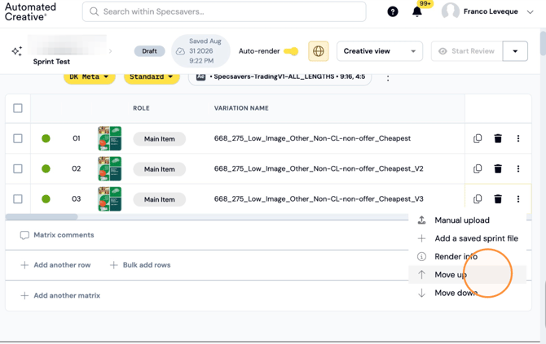Viewport: 546px width, 344px height.
Task: Tick the checkbox for row 03
Action: click(x=18, y=198)
